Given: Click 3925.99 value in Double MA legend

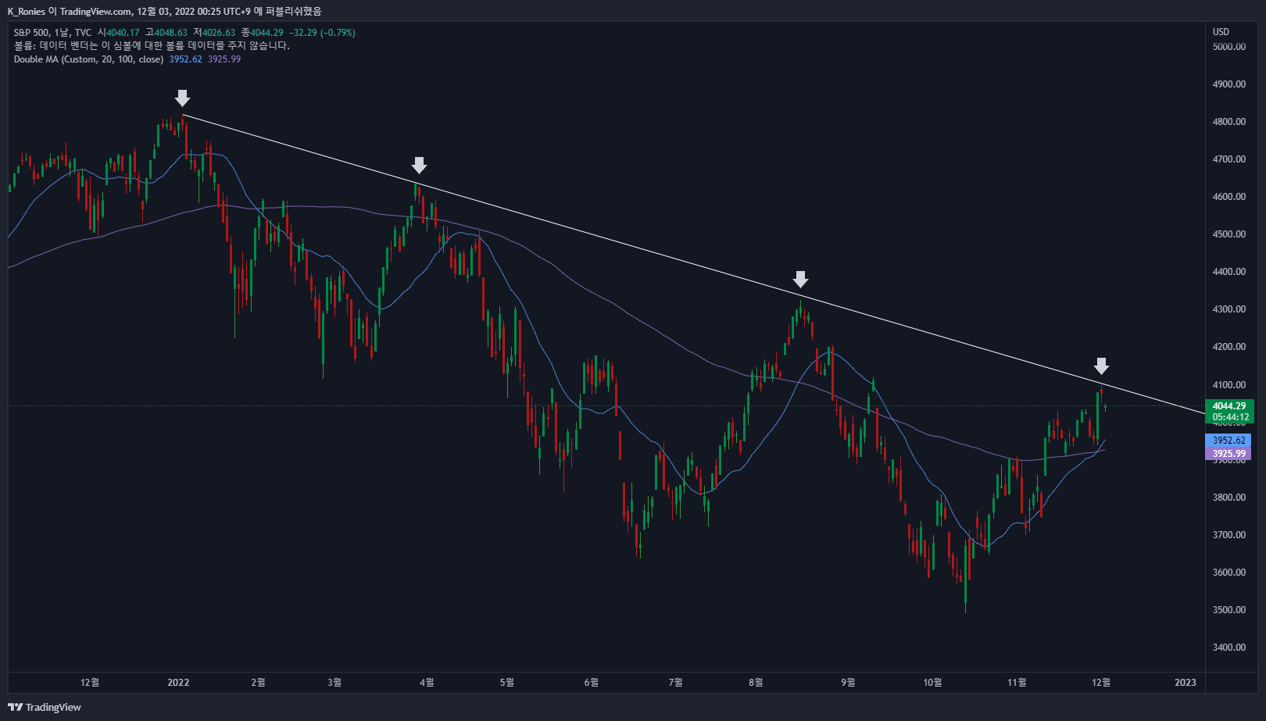Looking at the screenshot, I should (x=224, y=59).
